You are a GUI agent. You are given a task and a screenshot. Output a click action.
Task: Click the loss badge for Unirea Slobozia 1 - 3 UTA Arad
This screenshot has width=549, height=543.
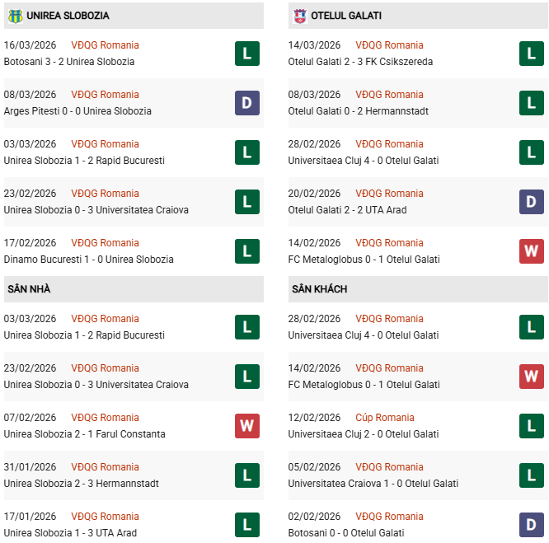click(246, 525)
